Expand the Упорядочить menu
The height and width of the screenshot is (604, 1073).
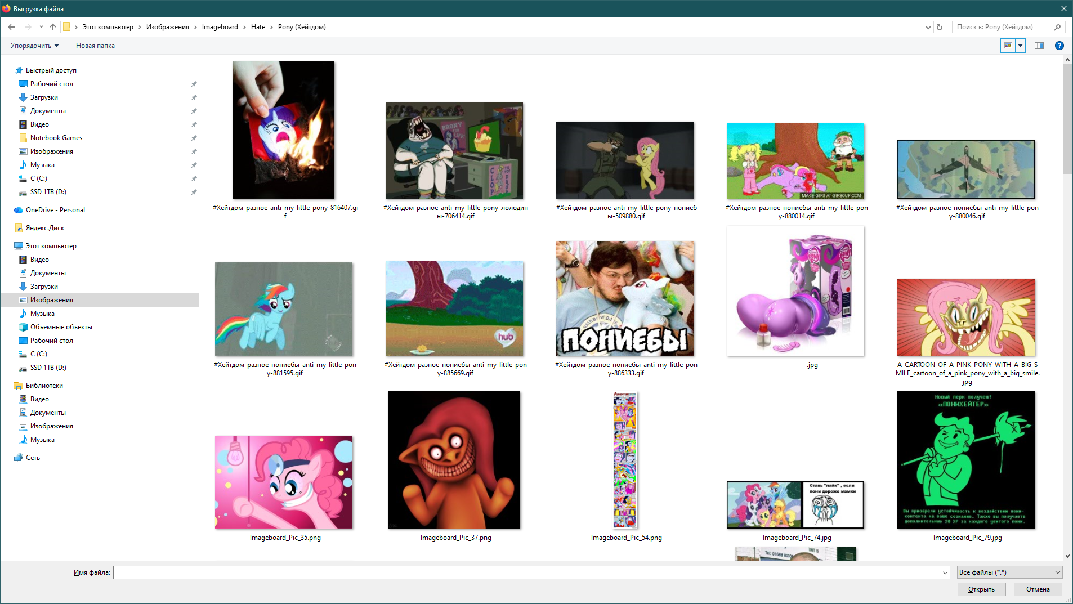(x=34, y=46)
